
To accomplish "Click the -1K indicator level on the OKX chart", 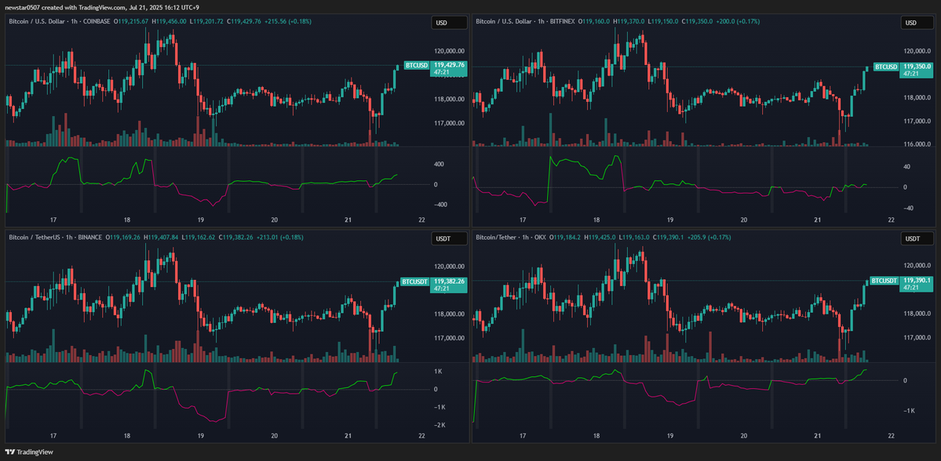I will (907, 411).
